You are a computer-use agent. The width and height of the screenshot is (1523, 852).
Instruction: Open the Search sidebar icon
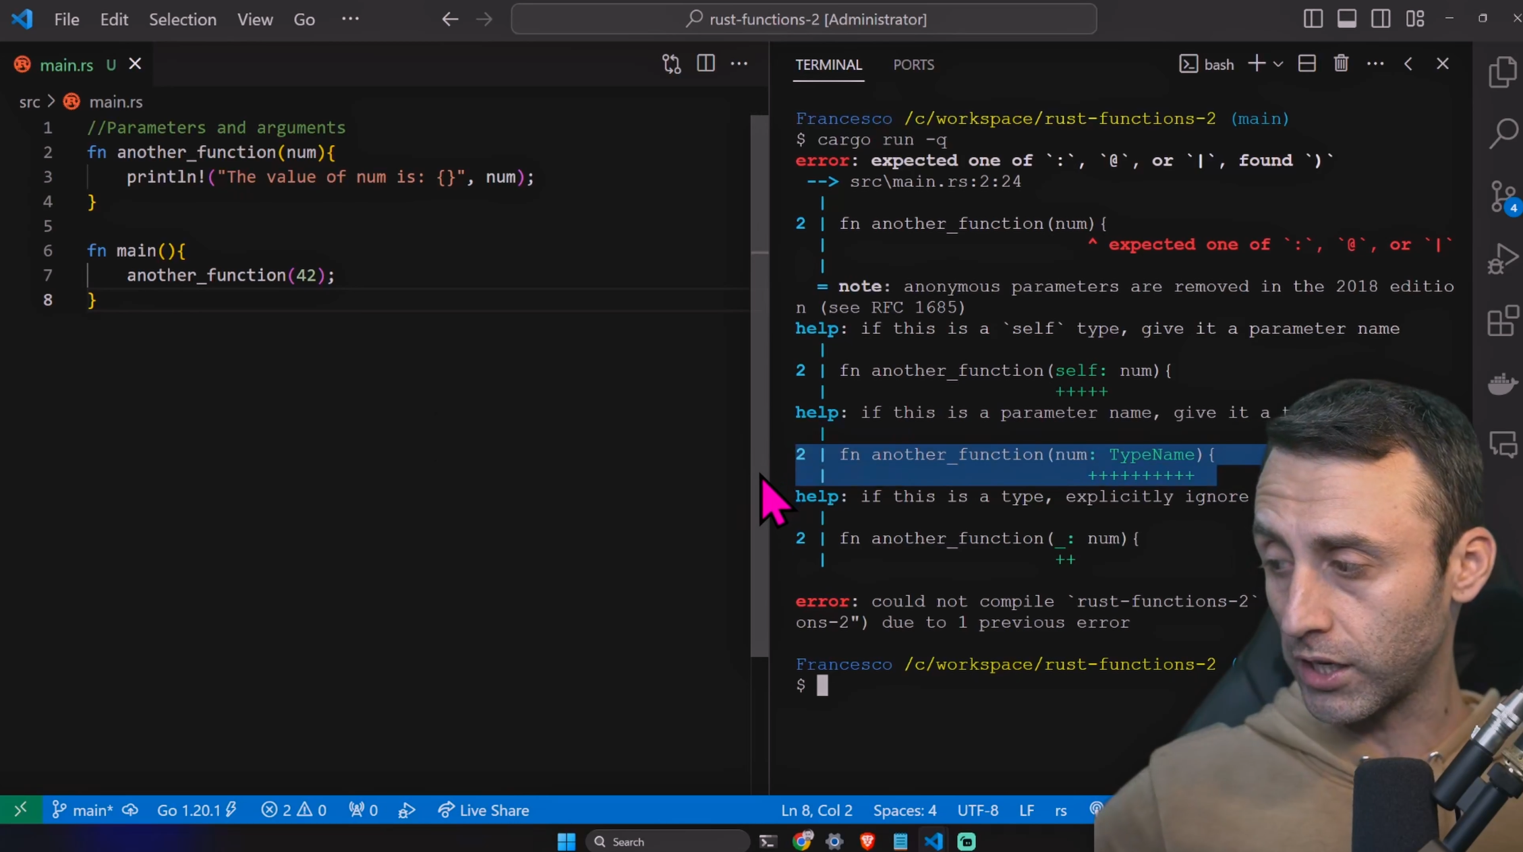[x=1503, y=133]
